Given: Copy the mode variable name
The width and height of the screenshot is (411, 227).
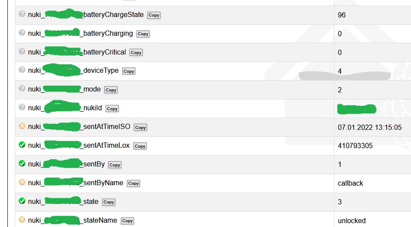Looking at the screenshot, I should 111,90.
